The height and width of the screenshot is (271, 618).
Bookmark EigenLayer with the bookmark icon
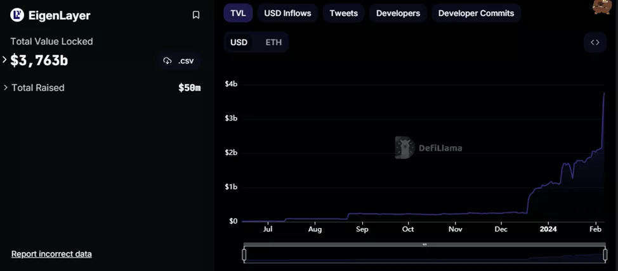pos(196,15)
